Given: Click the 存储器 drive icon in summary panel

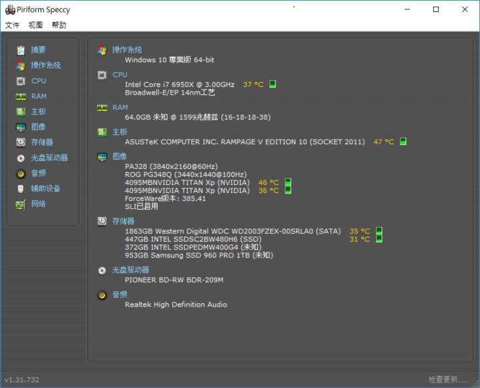Looking at the screenshot, I should pyautogui.click(x=102, y=221).
